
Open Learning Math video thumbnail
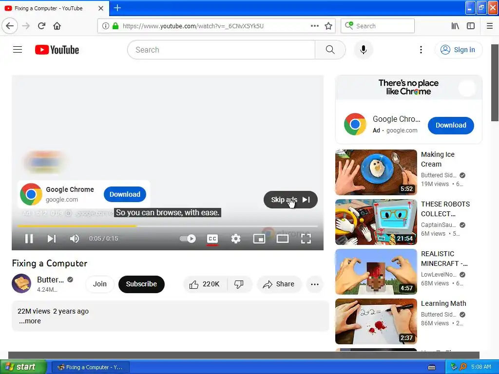(x=376, y=321)
